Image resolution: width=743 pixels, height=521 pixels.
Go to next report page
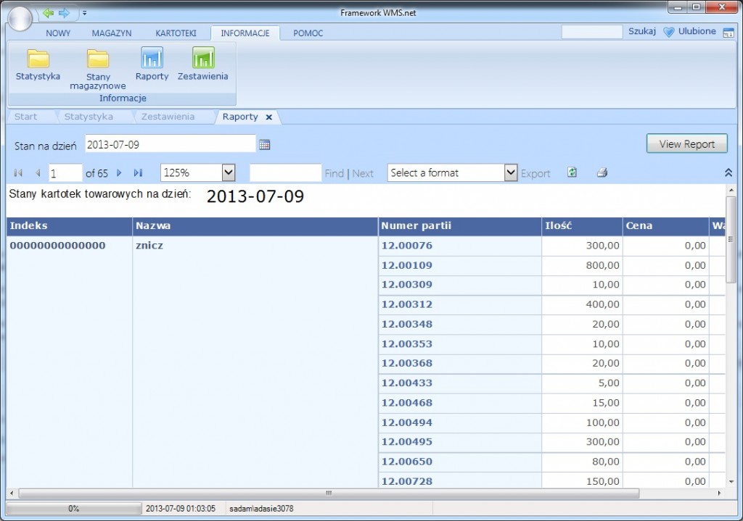(x=119, y=173)
